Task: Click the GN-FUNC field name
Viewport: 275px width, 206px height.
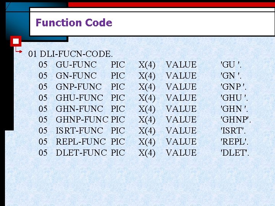Action: [76, 76]
